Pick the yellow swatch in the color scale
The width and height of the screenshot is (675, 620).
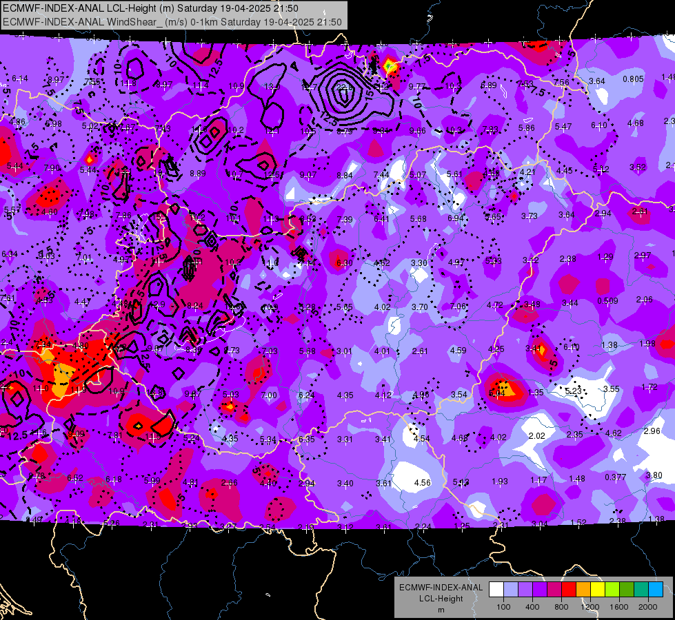point(598,590)
